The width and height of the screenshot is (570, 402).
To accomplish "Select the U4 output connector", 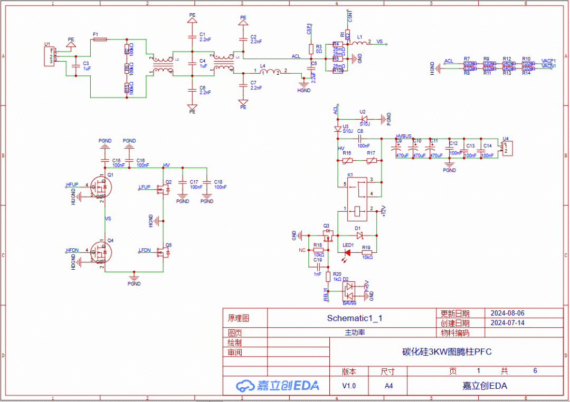I will [508, 149].
